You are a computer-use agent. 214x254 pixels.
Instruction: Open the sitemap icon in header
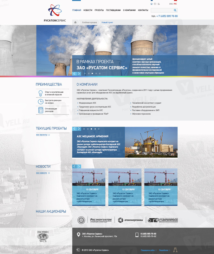pos(158,4)
